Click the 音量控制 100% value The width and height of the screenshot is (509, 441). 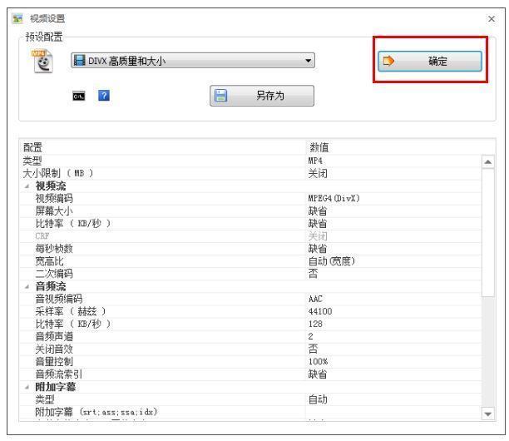318,362
